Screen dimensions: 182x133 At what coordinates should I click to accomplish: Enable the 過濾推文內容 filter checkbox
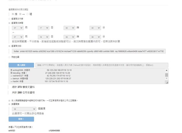(9, 19)
